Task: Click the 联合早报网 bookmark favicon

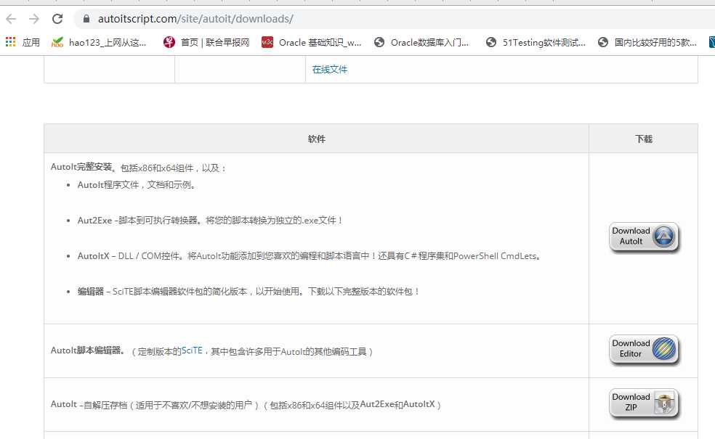Action: click(169, 42)
